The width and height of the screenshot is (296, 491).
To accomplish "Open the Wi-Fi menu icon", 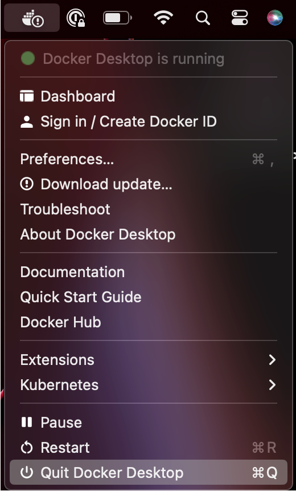I will [x=163, y=18].
